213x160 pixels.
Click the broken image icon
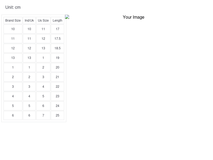point(67,17)
